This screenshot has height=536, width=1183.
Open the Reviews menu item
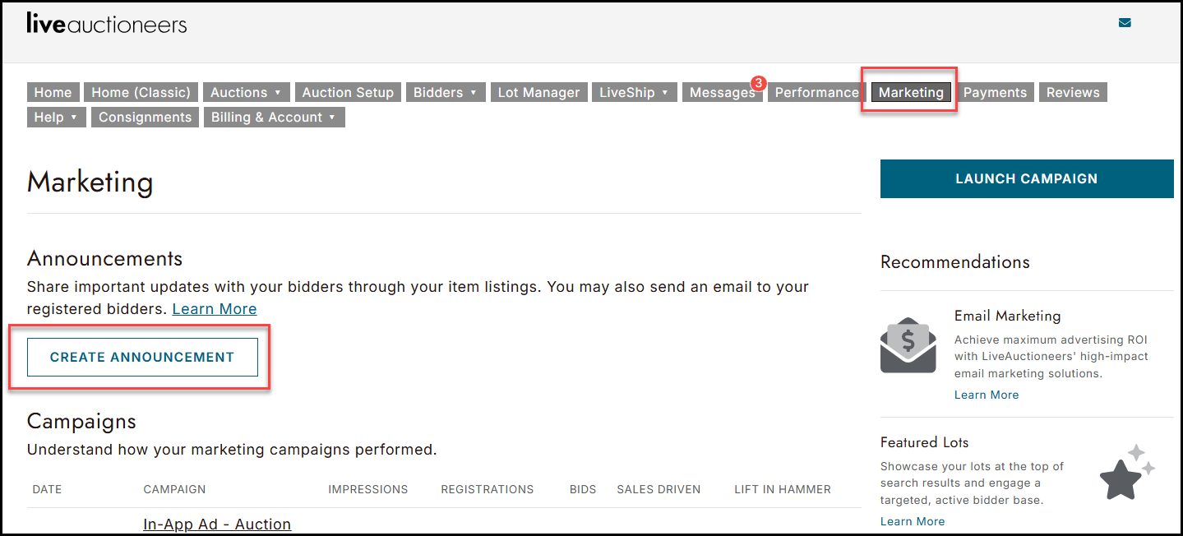1073,92
